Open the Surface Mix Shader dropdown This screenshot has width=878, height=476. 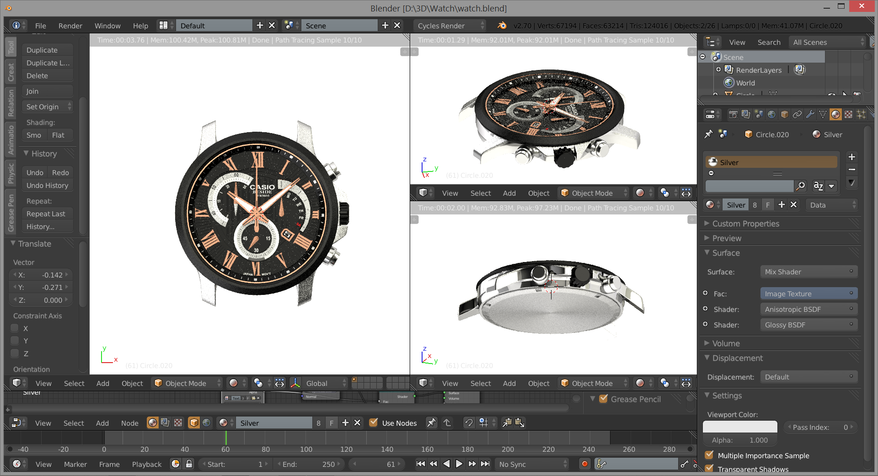pyautogui.click(x=808, y=272)
